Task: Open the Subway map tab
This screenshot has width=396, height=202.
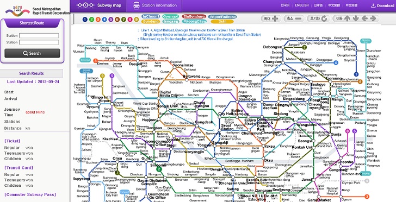Action: [x=99, y=5]
